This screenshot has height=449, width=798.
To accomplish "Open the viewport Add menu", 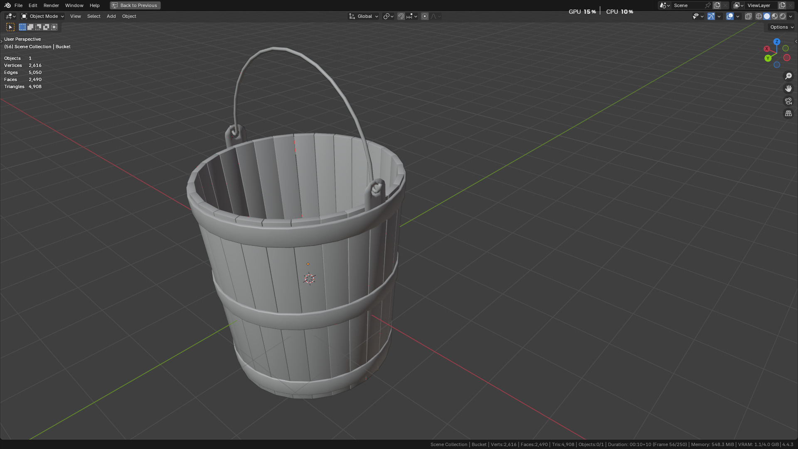I will tap(111, 16).
